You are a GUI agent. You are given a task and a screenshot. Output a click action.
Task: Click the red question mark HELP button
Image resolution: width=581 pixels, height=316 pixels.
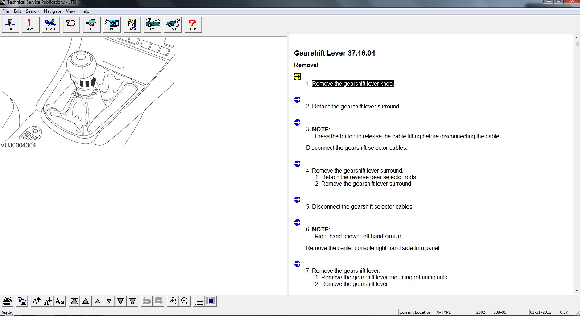(x=192, y=25)
